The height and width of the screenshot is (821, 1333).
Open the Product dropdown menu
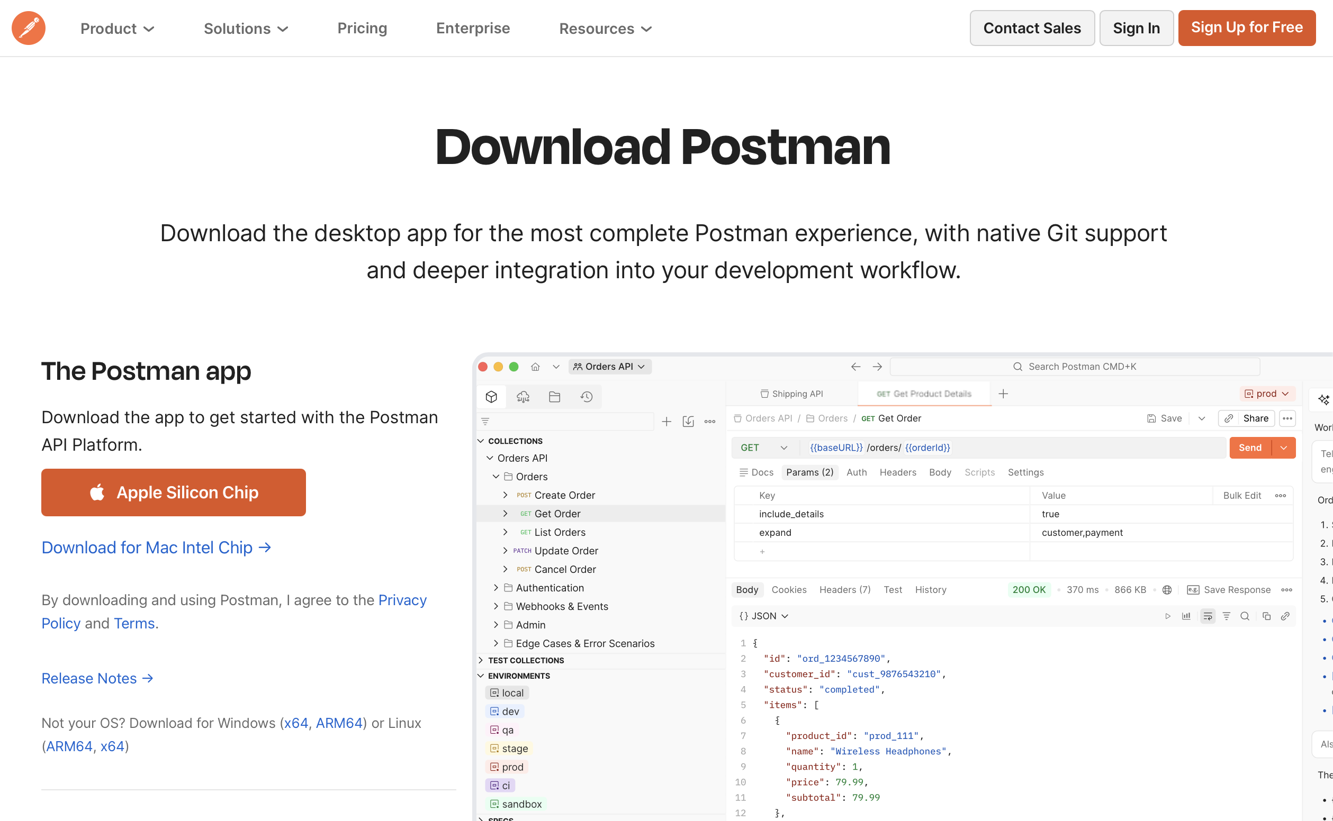pos(118,28)
